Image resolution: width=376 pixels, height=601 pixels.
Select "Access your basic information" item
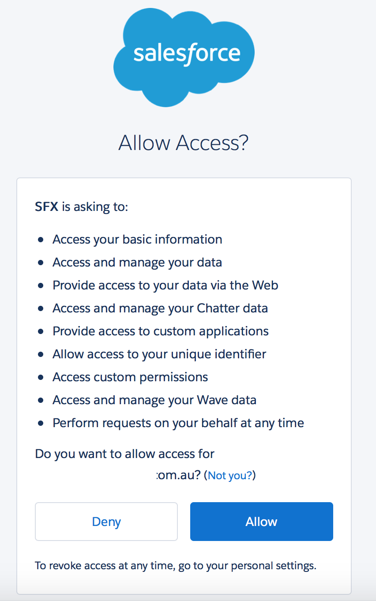coord(137,239)
